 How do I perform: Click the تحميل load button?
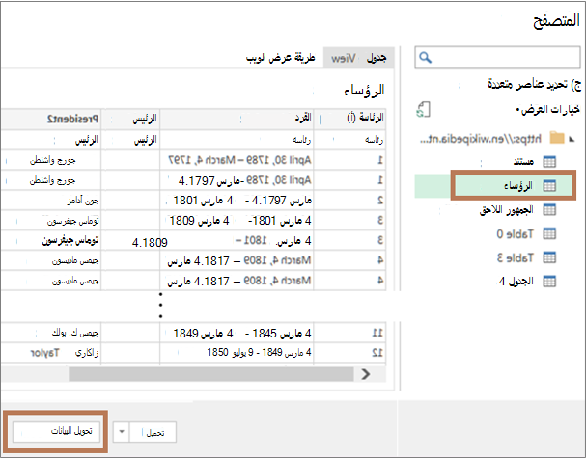pos(153,432)
